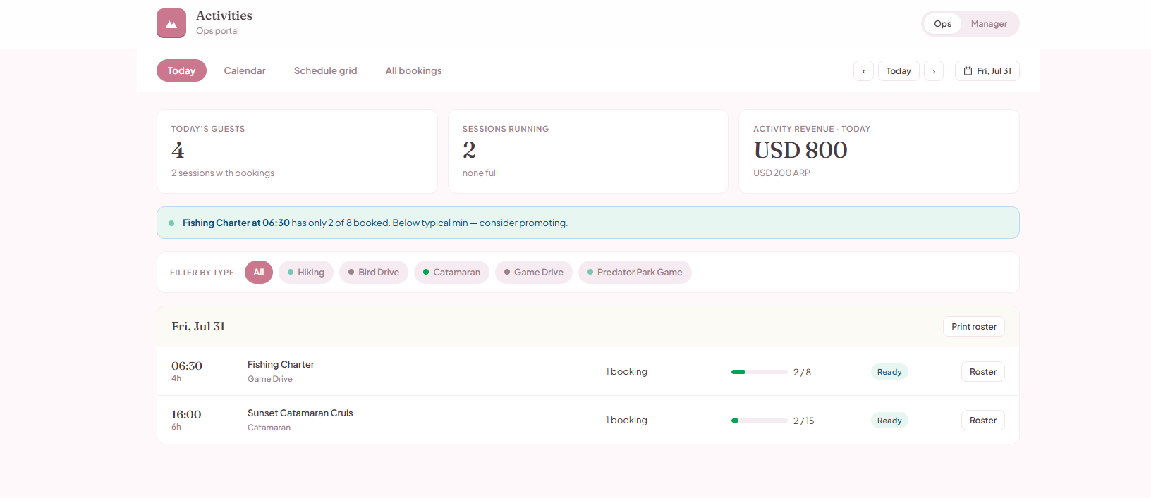This screenshot has height=498, width=1151.
Task: Click the Ops portal subtitle
Action: (217, 31)
